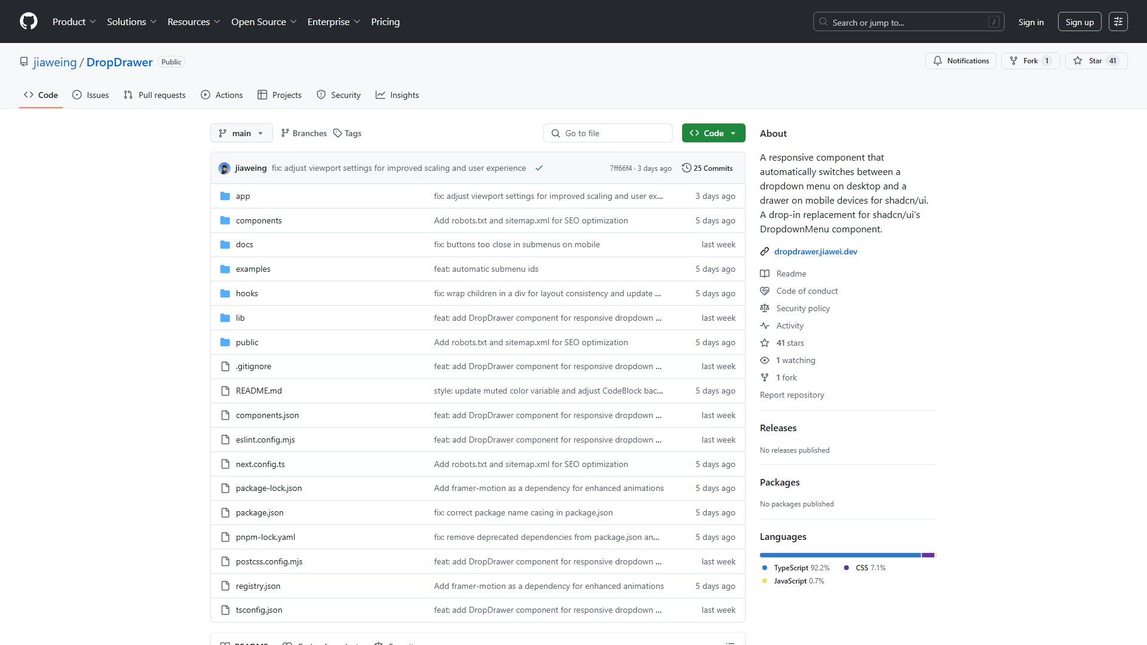
Task: Click the .gitignore file icon
Action: pos(225,366)
